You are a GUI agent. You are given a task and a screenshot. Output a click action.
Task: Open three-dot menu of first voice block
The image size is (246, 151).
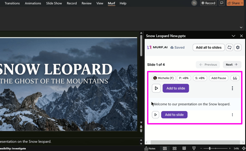(232, 88)
